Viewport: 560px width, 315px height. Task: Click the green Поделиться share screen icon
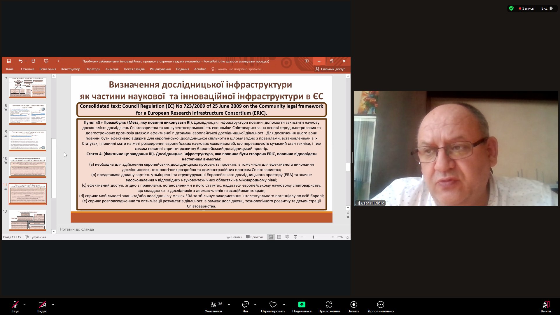pyautogui.click(x=302, y=305)
